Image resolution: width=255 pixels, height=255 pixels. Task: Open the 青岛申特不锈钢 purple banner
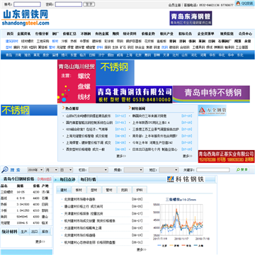tap(211, 94)
